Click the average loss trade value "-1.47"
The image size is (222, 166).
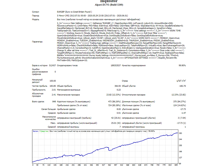(x=183, y=113)
